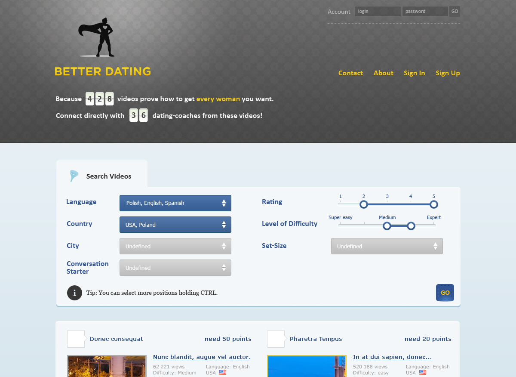Click the BETTER DATING title text
516x377 pixels.
(x=103, y=71)
